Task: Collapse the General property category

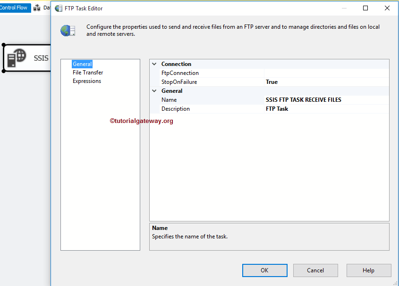Action: click(x=153, y=90)
